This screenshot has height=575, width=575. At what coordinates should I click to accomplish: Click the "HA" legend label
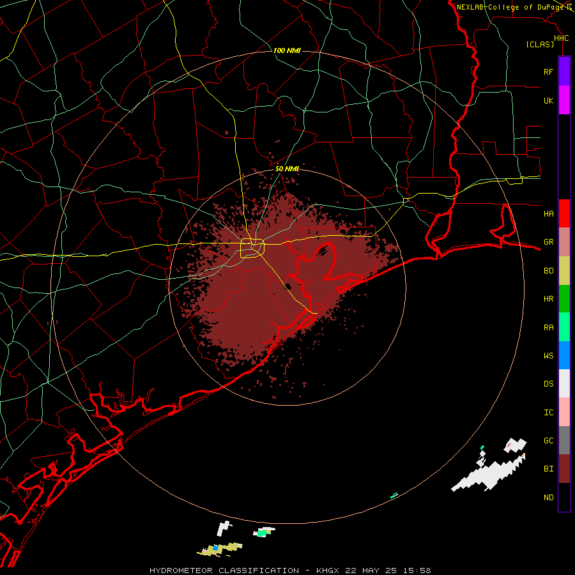click(548, 213)
